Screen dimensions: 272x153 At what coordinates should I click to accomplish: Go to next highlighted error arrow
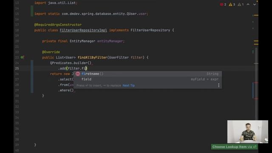coord(255,5)
